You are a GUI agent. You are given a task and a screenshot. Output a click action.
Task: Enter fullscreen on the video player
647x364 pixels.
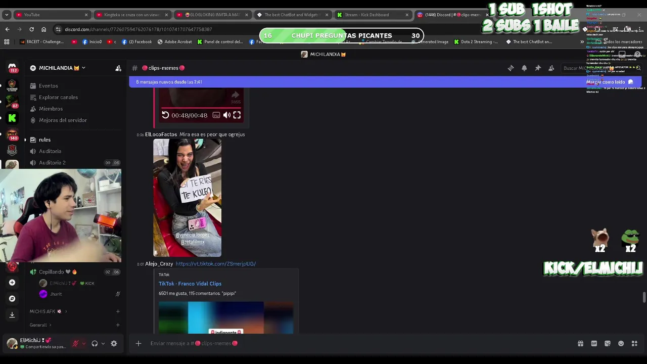click(x=237, y=115)
